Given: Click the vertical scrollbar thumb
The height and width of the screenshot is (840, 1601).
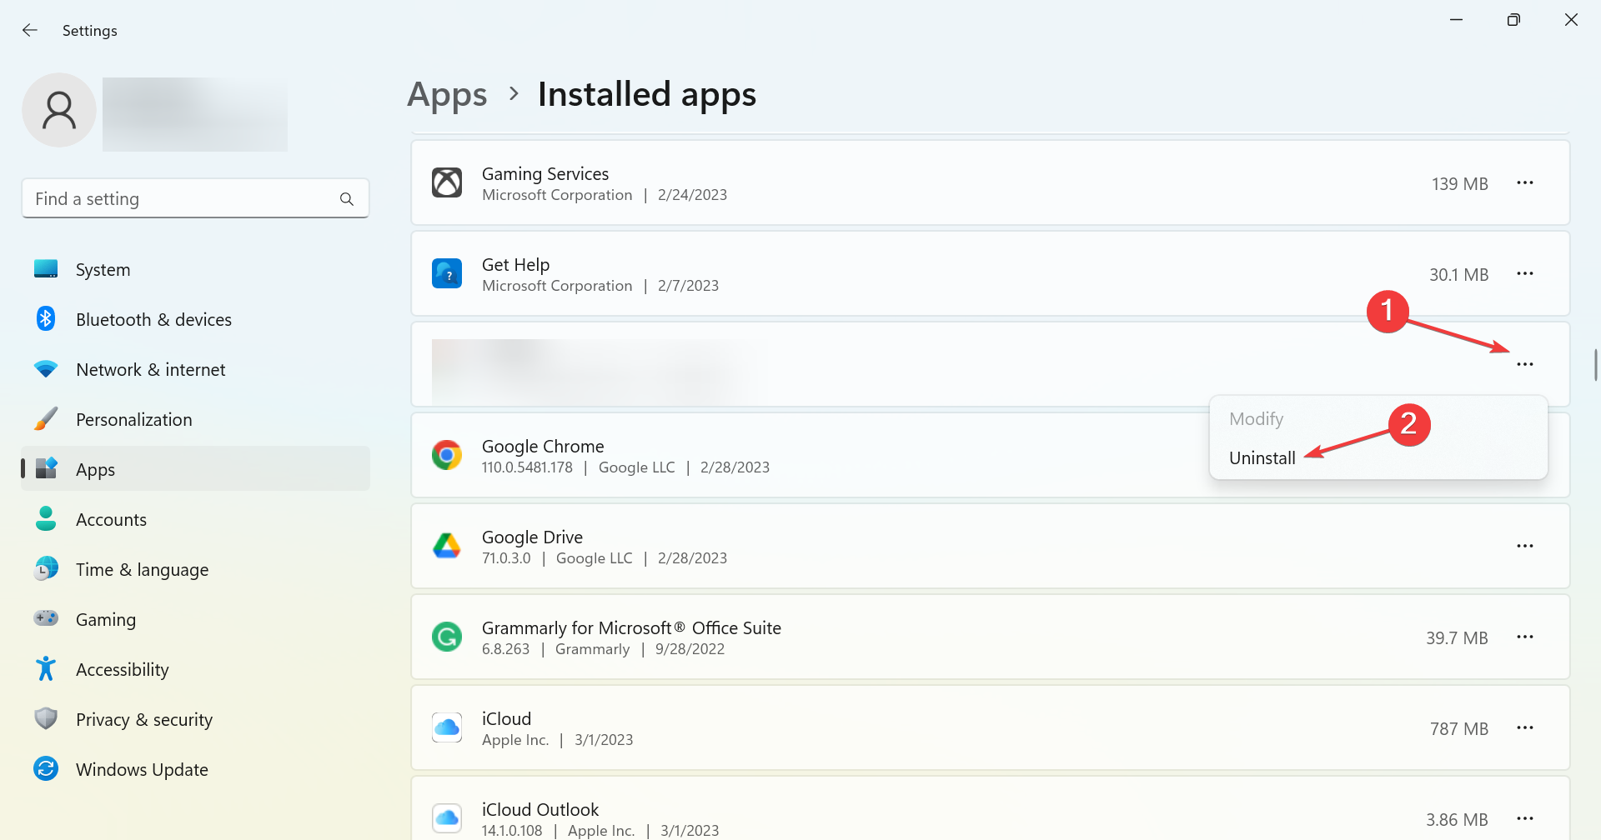Looking at the screenshot, I should 1596,365.
